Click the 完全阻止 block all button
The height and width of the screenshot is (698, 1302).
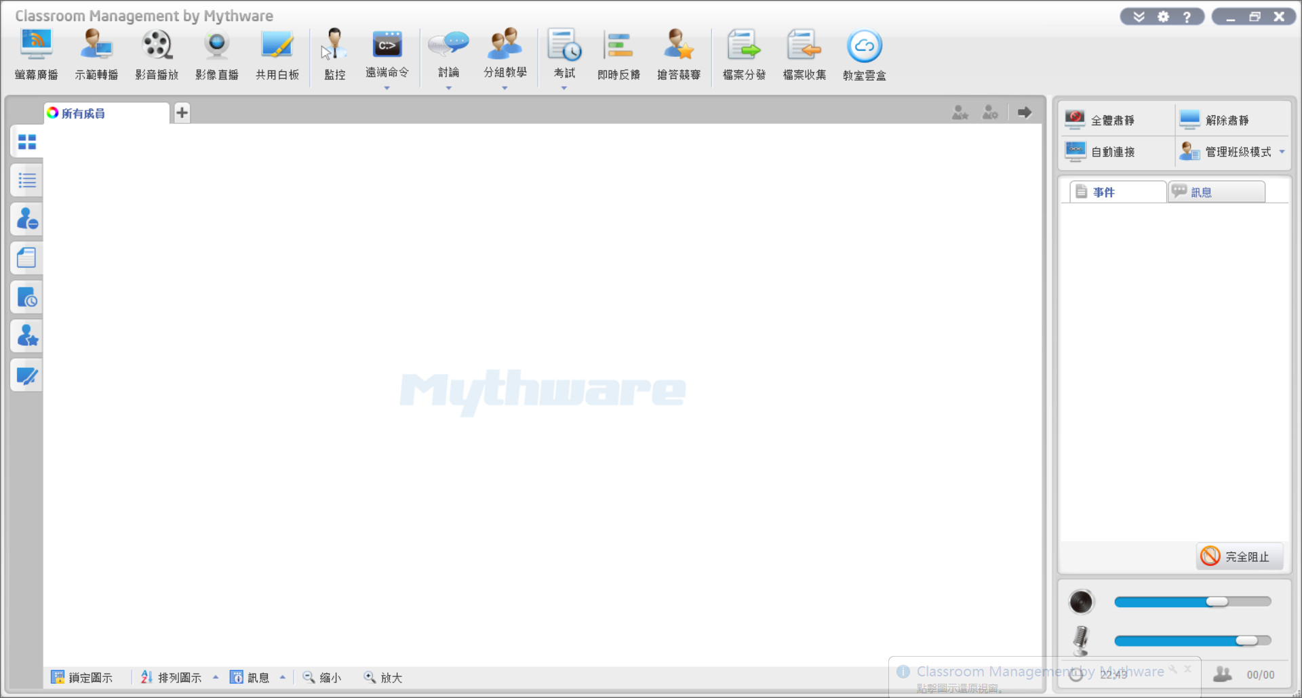[x=1239, y=556]
